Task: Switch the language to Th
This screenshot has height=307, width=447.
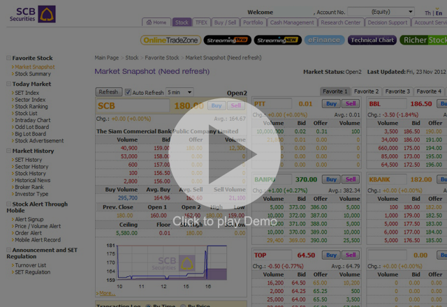Action: [x=427, y=13]
